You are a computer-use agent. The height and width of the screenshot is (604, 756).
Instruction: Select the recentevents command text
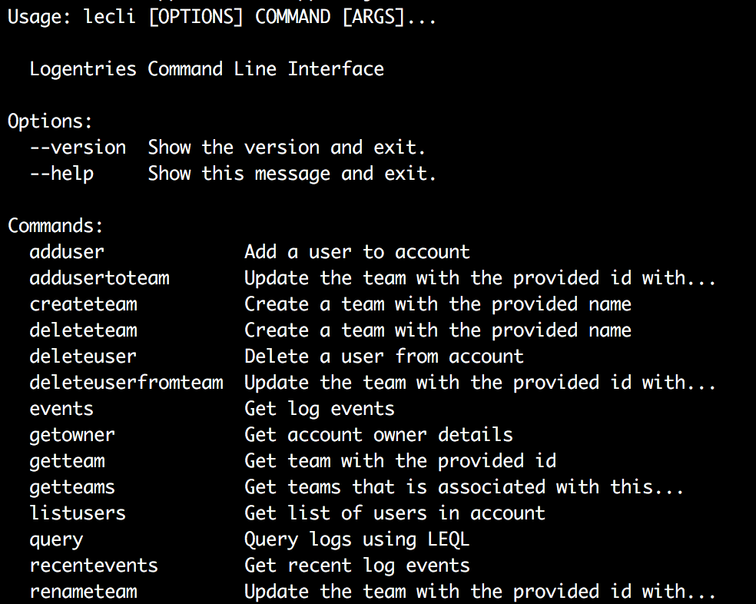pos(94,566)
